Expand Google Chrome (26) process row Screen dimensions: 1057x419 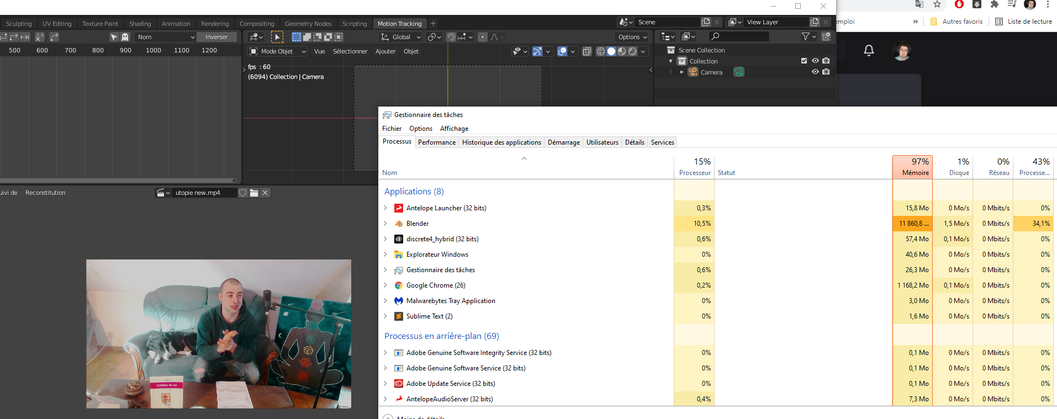click(385, 285)
